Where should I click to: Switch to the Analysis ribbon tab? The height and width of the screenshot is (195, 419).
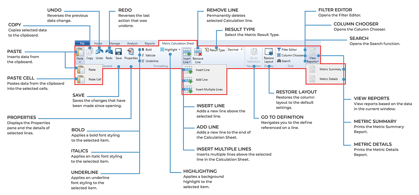132,43
